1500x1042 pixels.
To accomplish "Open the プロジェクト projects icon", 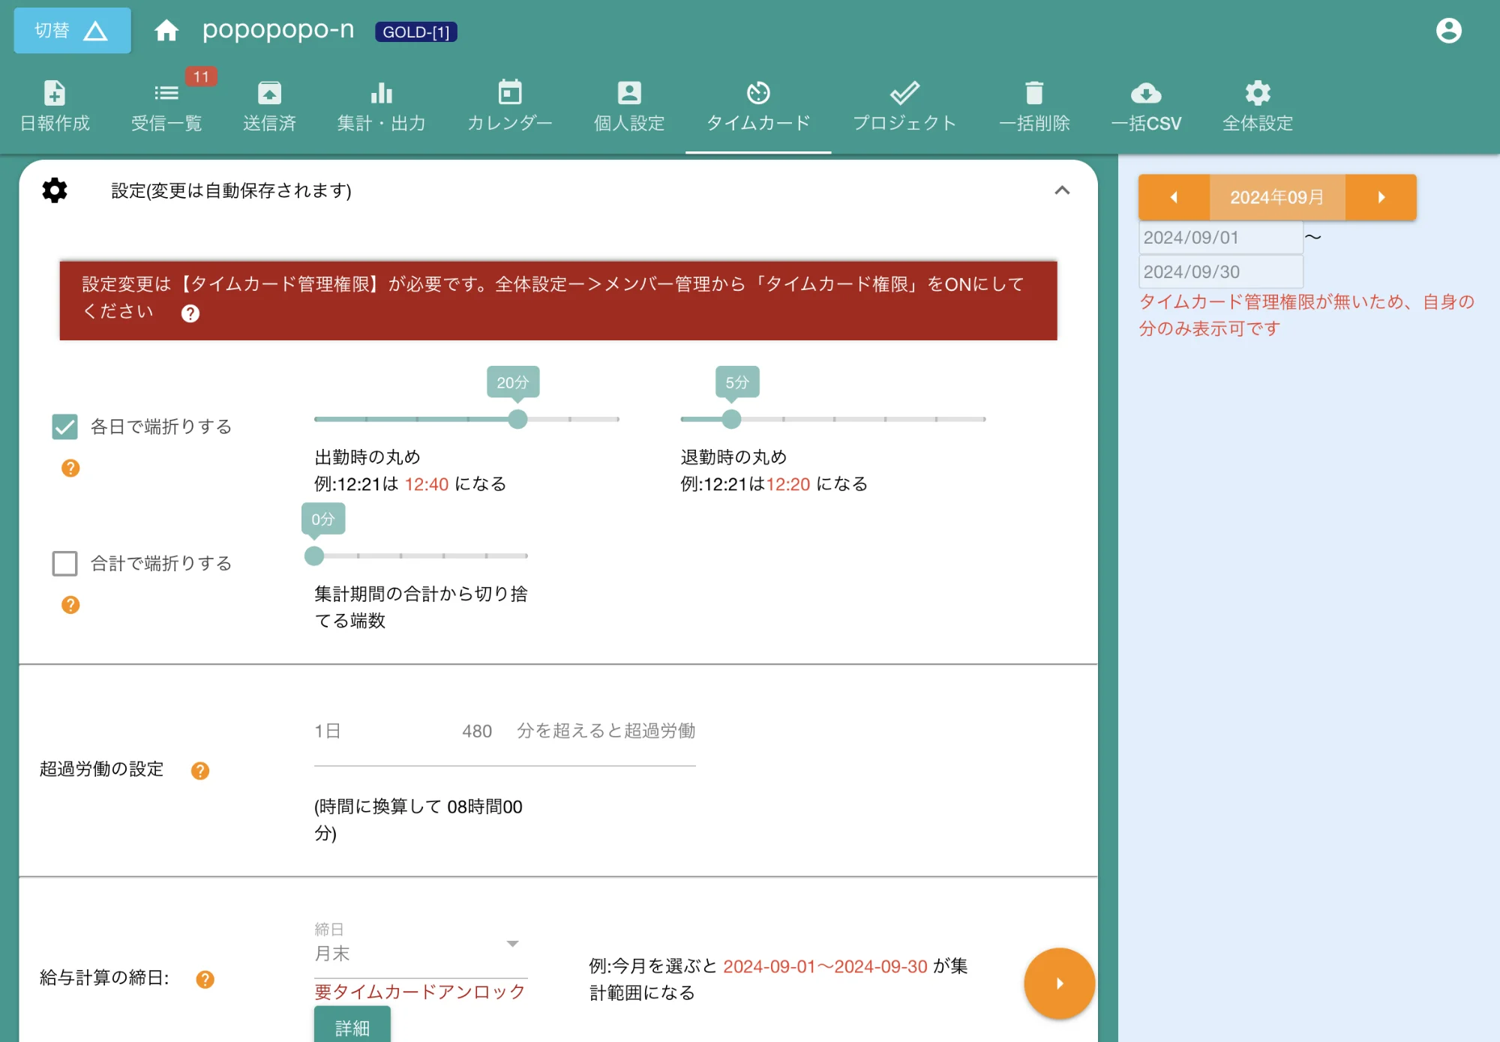I will click(904, 105).
